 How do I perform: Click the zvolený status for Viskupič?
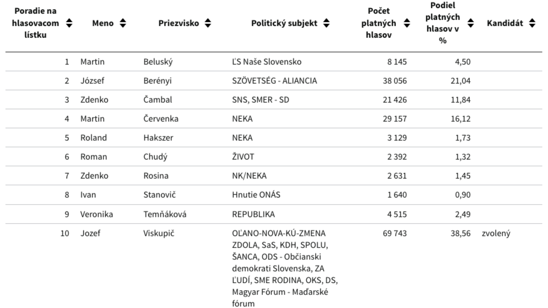tap(496, 233)
